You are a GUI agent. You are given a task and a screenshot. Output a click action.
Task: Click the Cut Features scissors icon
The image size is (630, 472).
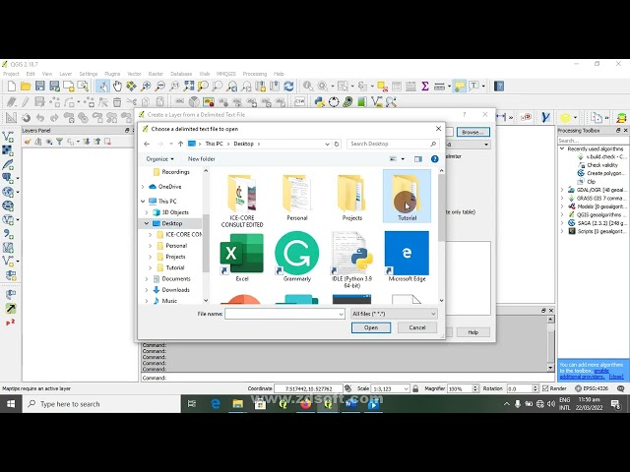click(x=131, y=102)
